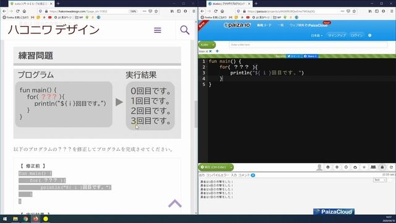
Task: Click the ログイン login button
Action: click(x=356, y=35)
